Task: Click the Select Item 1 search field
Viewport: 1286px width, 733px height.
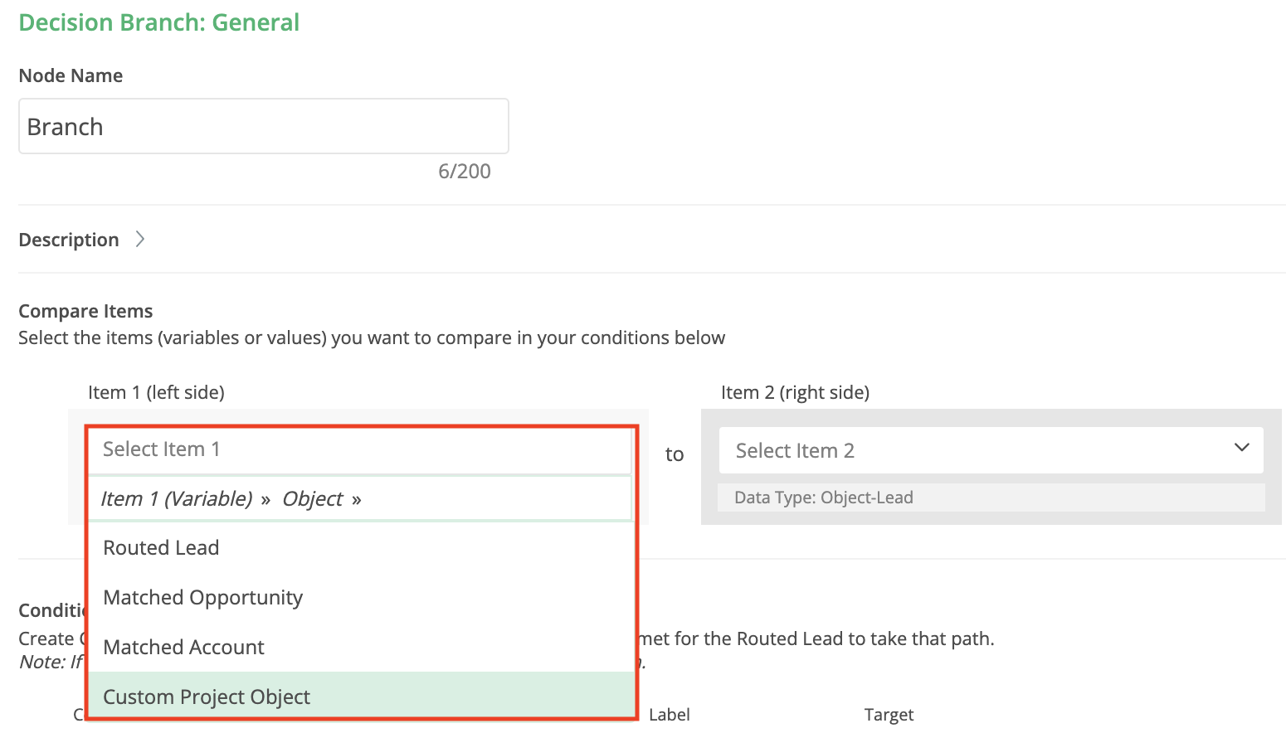Action: click(358, 449)
